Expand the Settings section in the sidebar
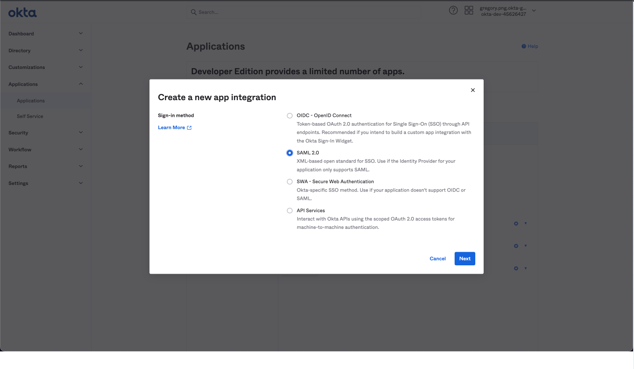Screen dimensions: 634x369 [x=44, y=183]
